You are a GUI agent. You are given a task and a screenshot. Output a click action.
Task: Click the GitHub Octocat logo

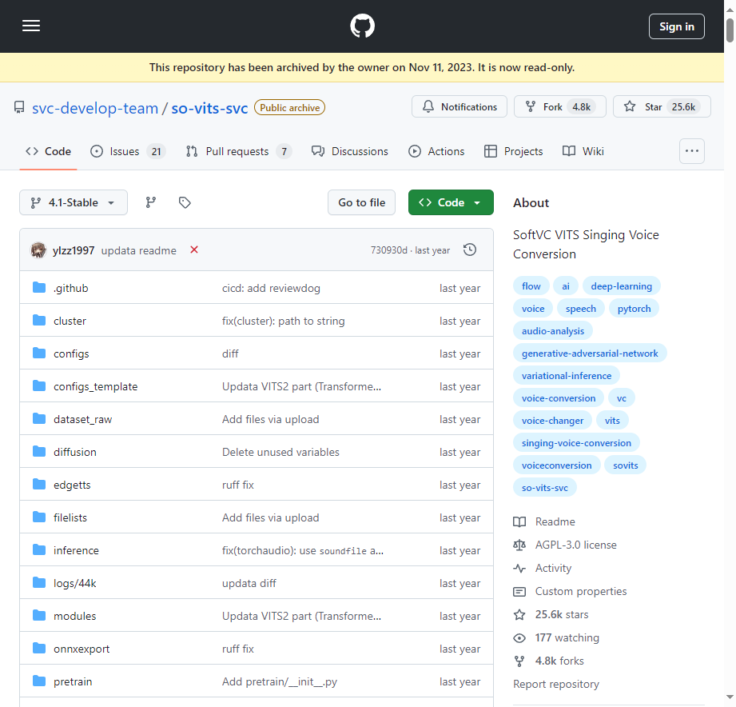(x=362, y=26)
